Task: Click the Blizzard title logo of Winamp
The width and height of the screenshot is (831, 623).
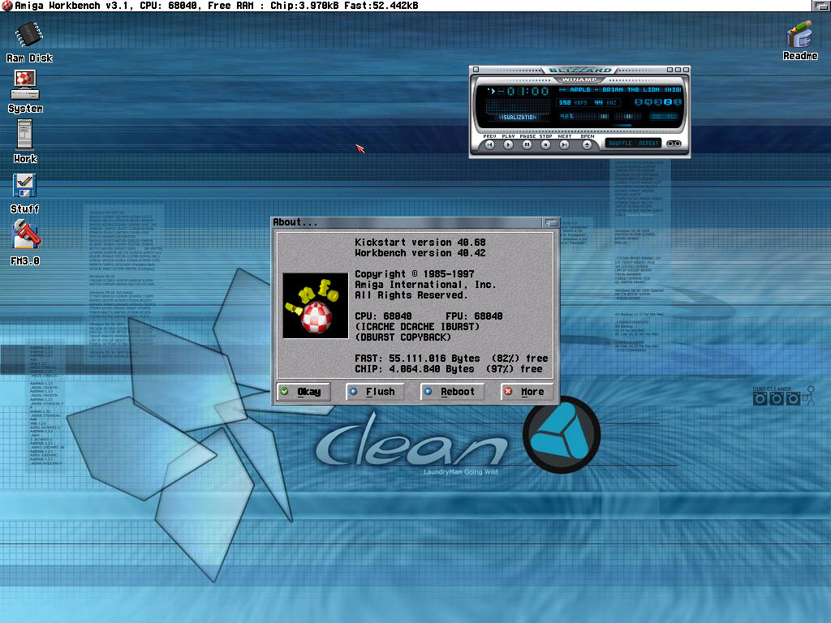Action: click(x=579, y=70)
